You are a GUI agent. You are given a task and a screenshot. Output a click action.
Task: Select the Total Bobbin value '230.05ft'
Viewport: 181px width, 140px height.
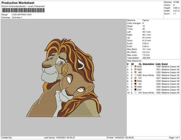[146, 58]
